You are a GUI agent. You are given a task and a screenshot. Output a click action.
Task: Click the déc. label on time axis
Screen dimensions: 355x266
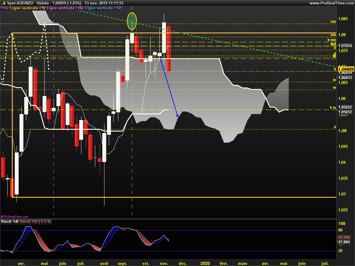183,263
